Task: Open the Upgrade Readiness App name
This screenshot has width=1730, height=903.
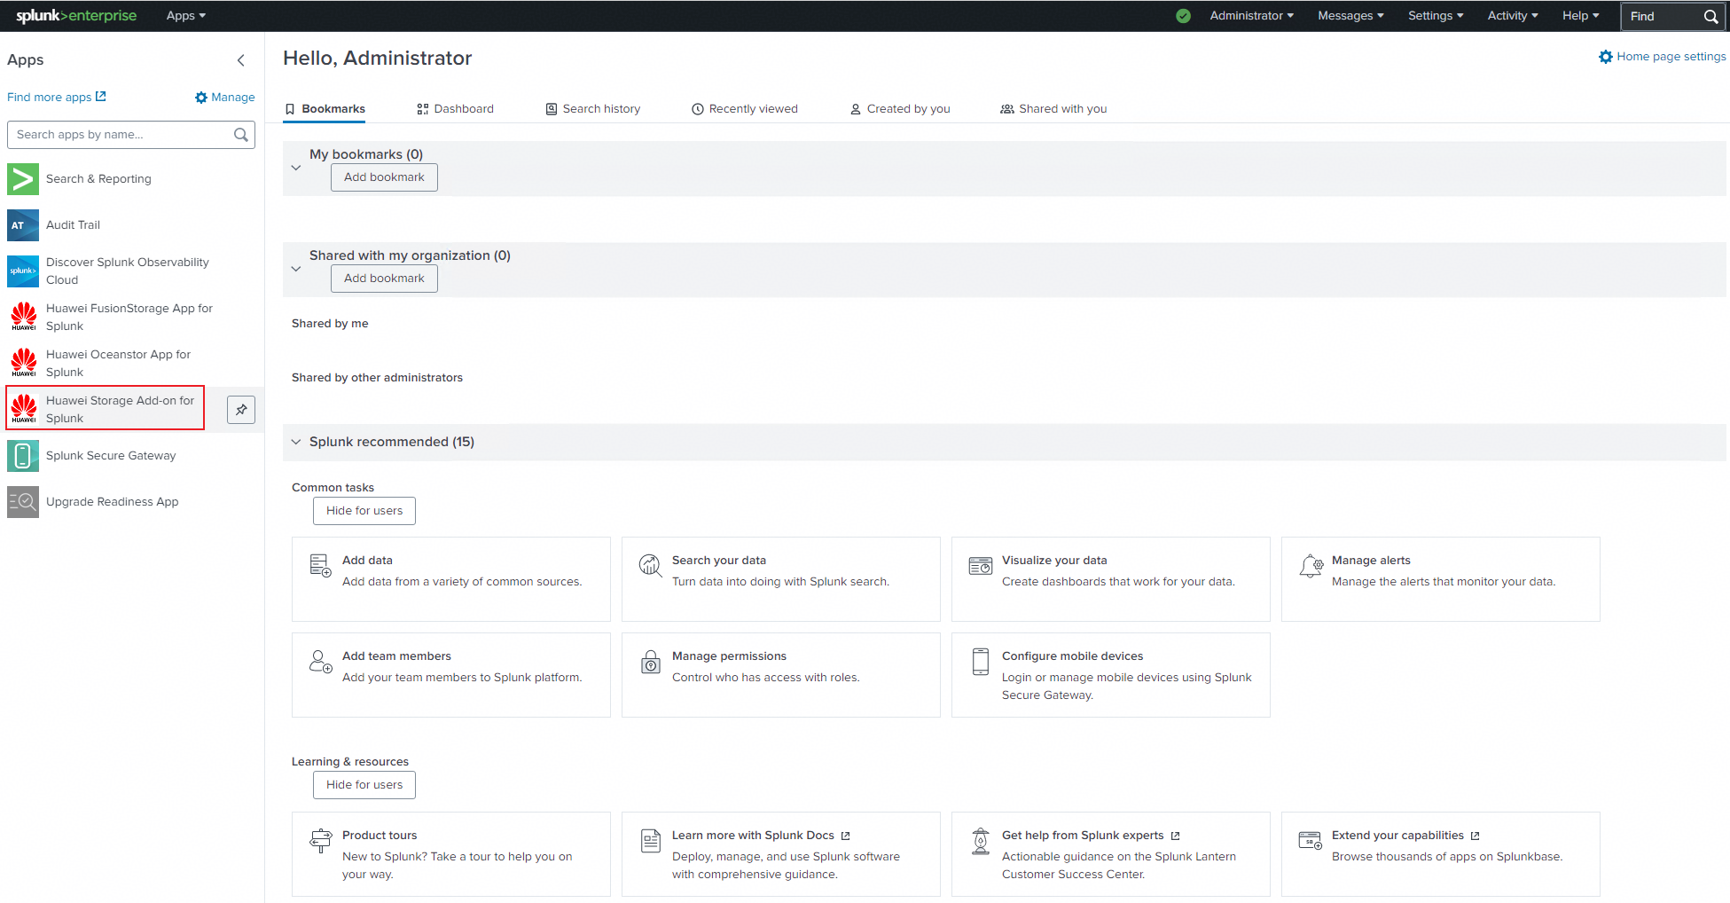Action: tap(113, 502)
